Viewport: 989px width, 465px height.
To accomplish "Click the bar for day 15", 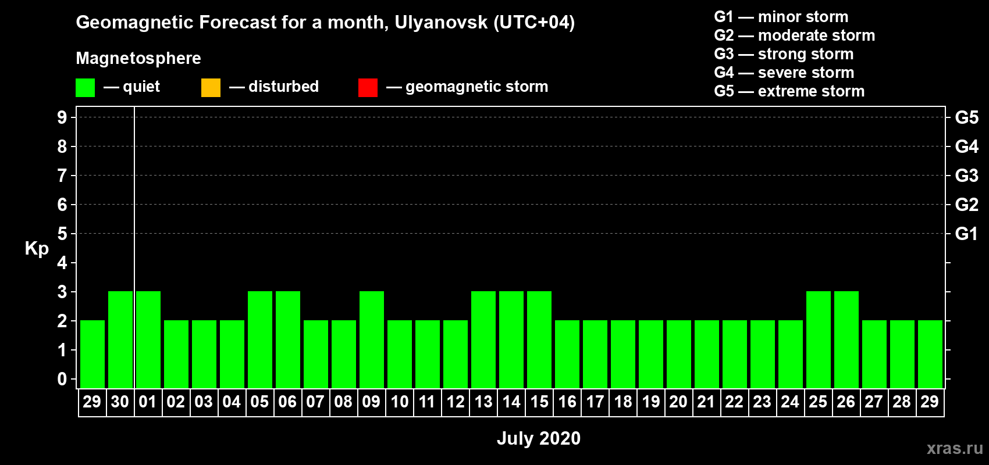I will 539,339.
